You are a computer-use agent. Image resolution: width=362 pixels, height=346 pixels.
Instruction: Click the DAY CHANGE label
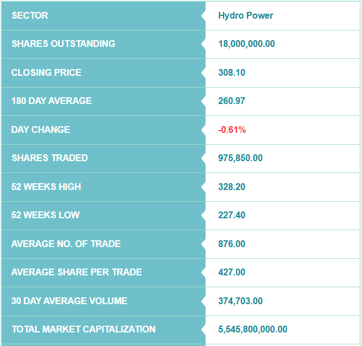click(41, 129)
